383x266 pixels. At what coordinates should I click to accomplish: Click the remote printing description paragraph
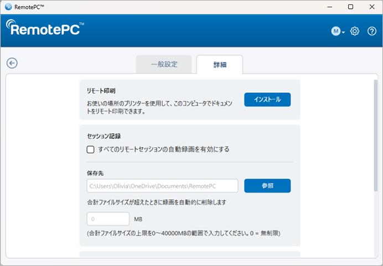(x=159, y=107)
